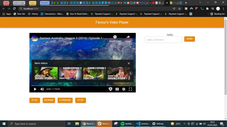Focus the add comment input field
The image size is (227, 127).
pyautogui.click(x=163, y=40)
